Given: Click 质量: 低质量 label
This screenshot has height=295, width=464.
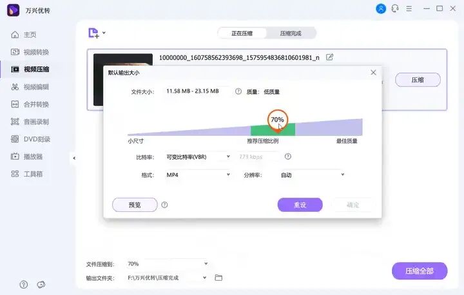Looking at the screenshot, I should pyautogui.click(x=263, y=92).
